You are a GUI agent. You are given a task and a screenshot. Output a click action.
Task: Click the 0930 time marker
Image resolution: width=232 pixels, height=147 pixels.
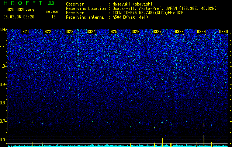(224, 32)
